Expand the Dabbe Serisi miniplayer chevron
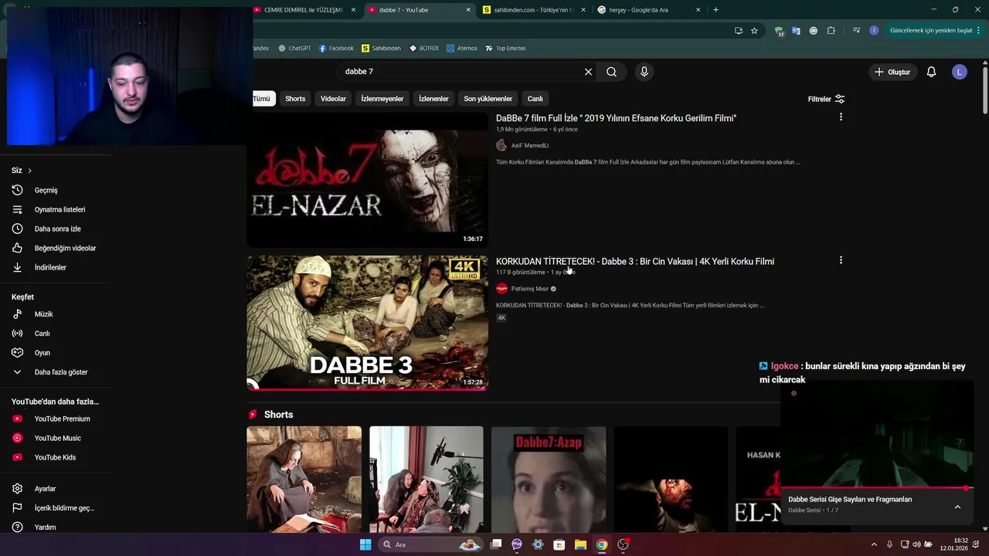This screenshot has width=989, height=556. (x=957, y=507)
